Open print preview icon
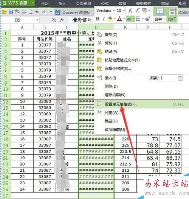 point(31,12)
